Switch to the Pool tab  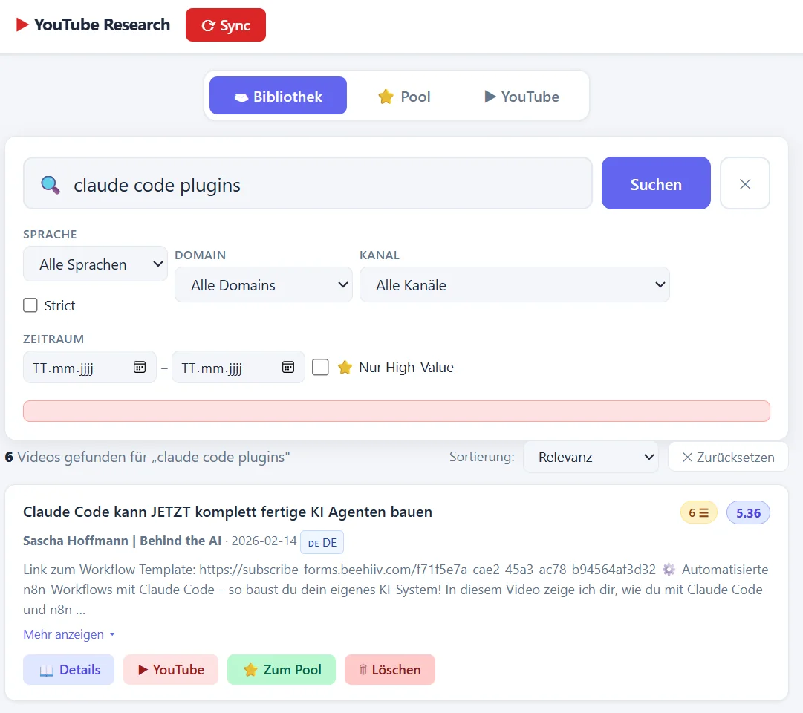point(404,97)
